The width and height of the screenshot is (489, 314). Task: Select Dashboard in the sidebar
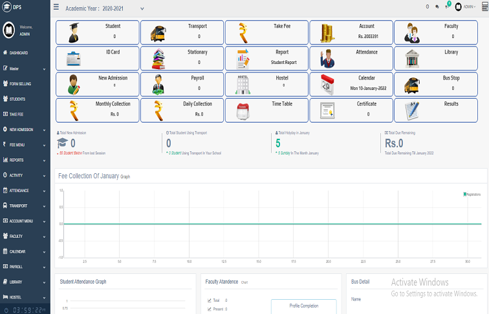(25, 53)
